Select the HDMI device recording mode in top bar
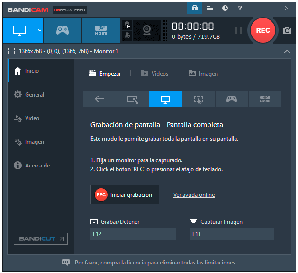Viewport: 298px width, 273px height. pos(100,30)
